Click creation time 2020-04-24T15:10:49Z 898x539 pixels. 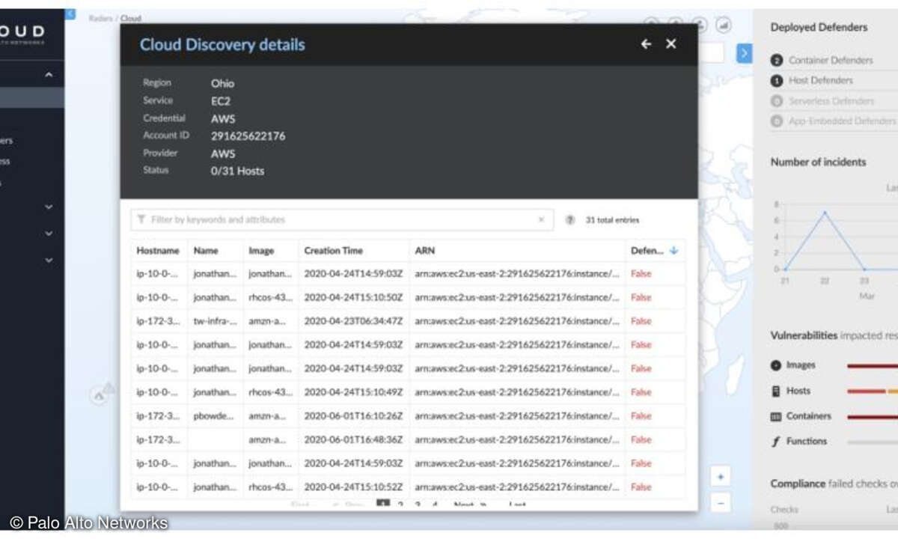[x=353, y=392]
